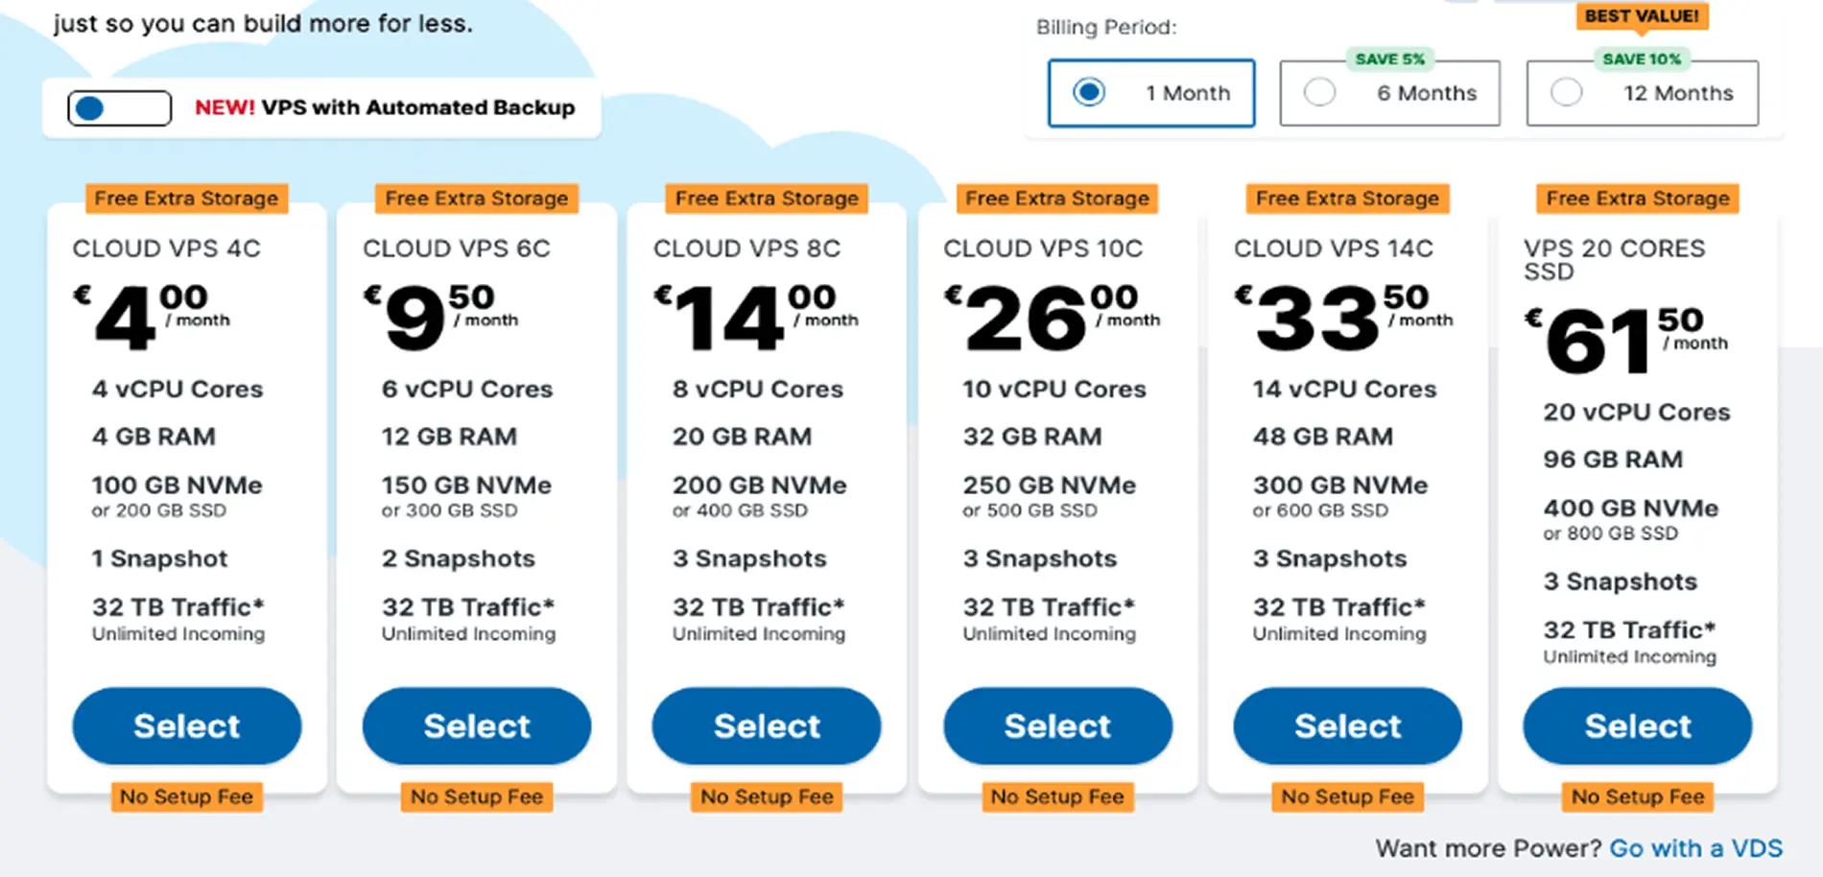Click Free Extra Storage badge on VPS 20 Cores
The image size is (1823, 877).
1638,199
